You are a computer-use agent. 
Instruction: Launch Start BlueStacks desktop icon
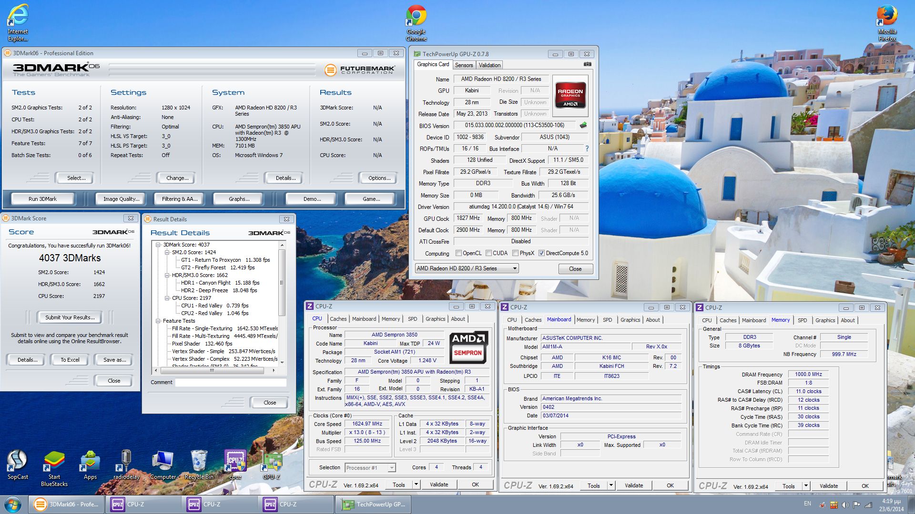54,468
